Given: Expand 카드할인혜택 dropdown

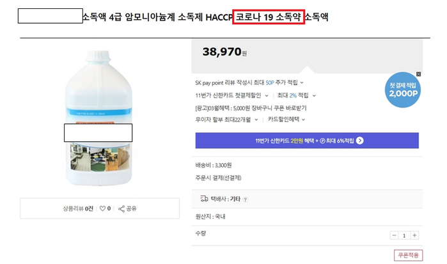Looking at the screenshot, I should coord(304,120).
